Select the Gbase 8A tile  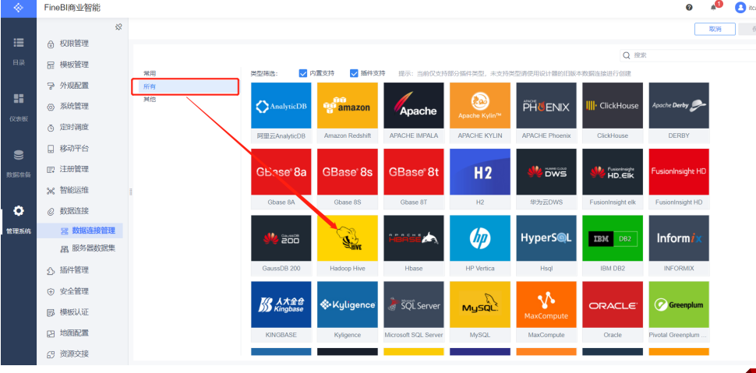[x=281, y=179]
